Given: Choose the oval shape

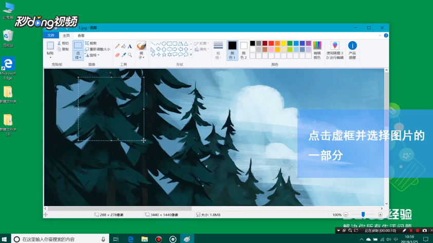Looking at the screenshot, I should point(164,44).
